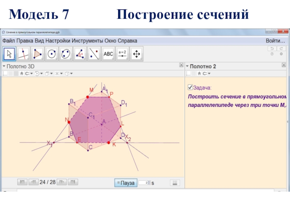Select the Reflect about Line tool
Viewport: 290px width, 217px height.
click(x=94, y=54)
